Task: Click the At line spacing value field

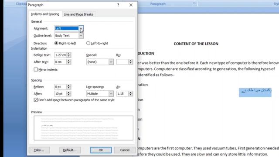Action: pyautogui.click(x=122, y=94)
